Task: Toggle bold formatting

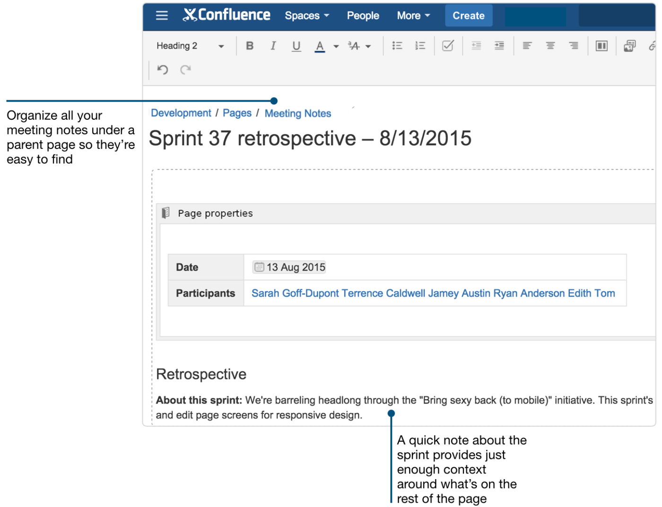Action: click(x=250, y=45)
